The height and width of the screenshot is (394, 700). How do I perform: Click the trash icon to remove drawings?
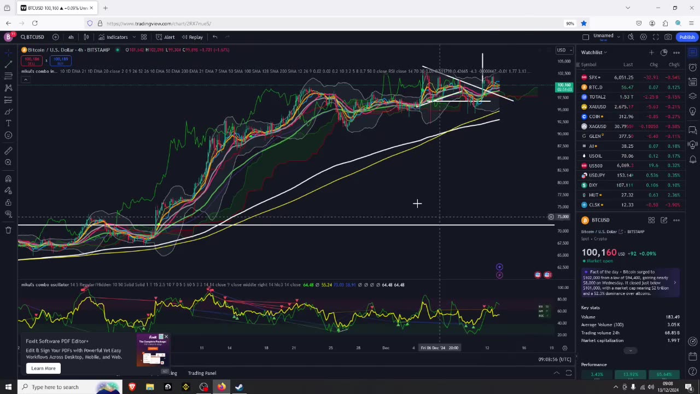8,230
